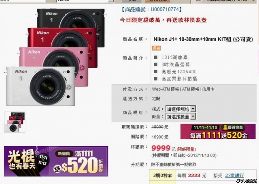Open the 每滿1111送520金 promotion banner
Viewport: 259px width, 184px height.
(x=218, y=132)
